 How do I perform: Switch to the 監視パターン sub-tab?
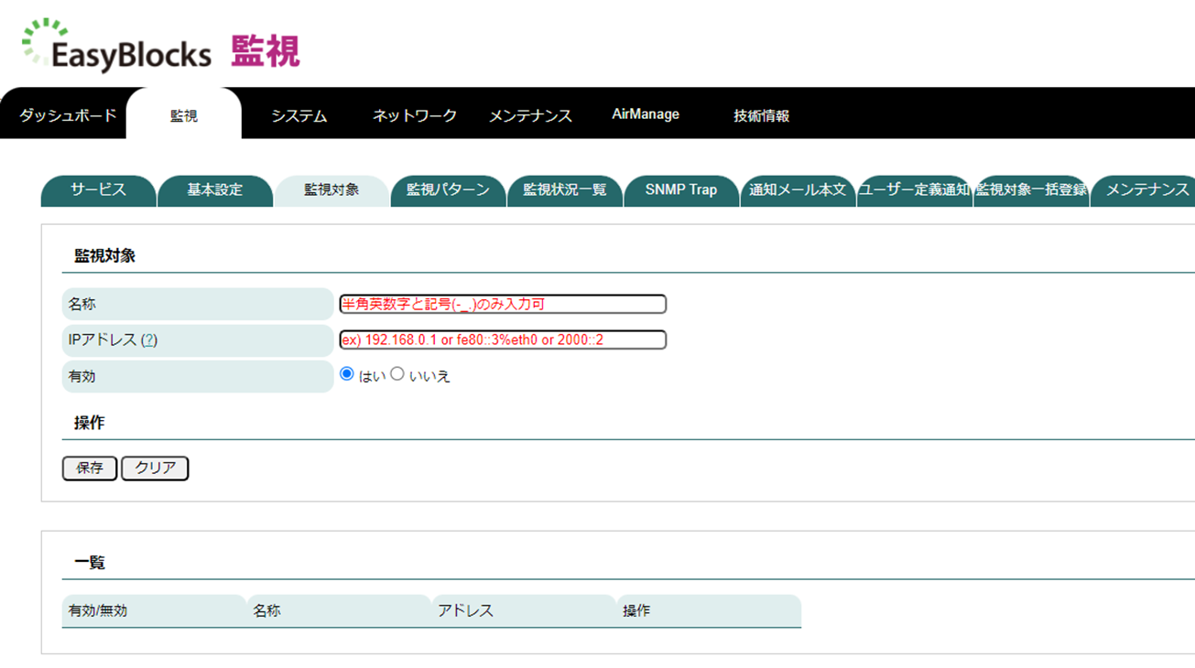click(448, 190)
